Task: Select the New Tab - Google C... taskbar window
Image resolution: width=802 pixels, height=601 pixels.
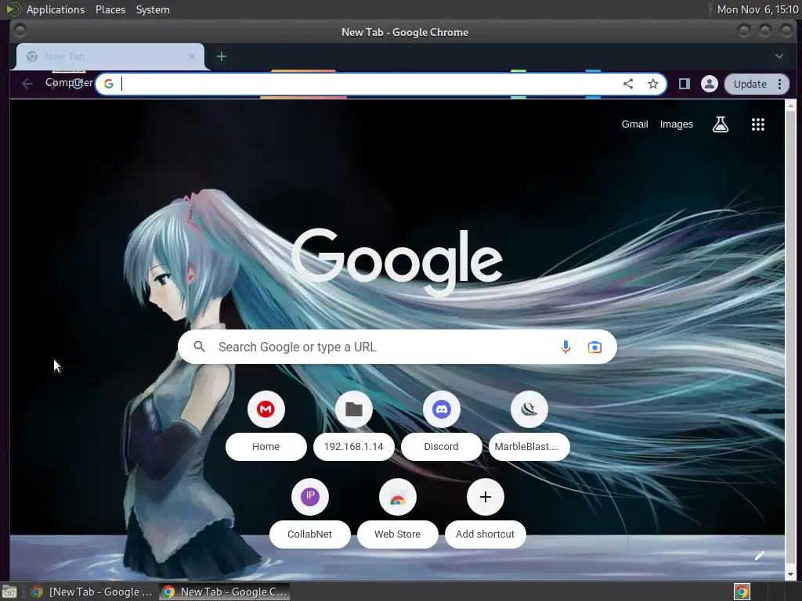Action: 225,592
